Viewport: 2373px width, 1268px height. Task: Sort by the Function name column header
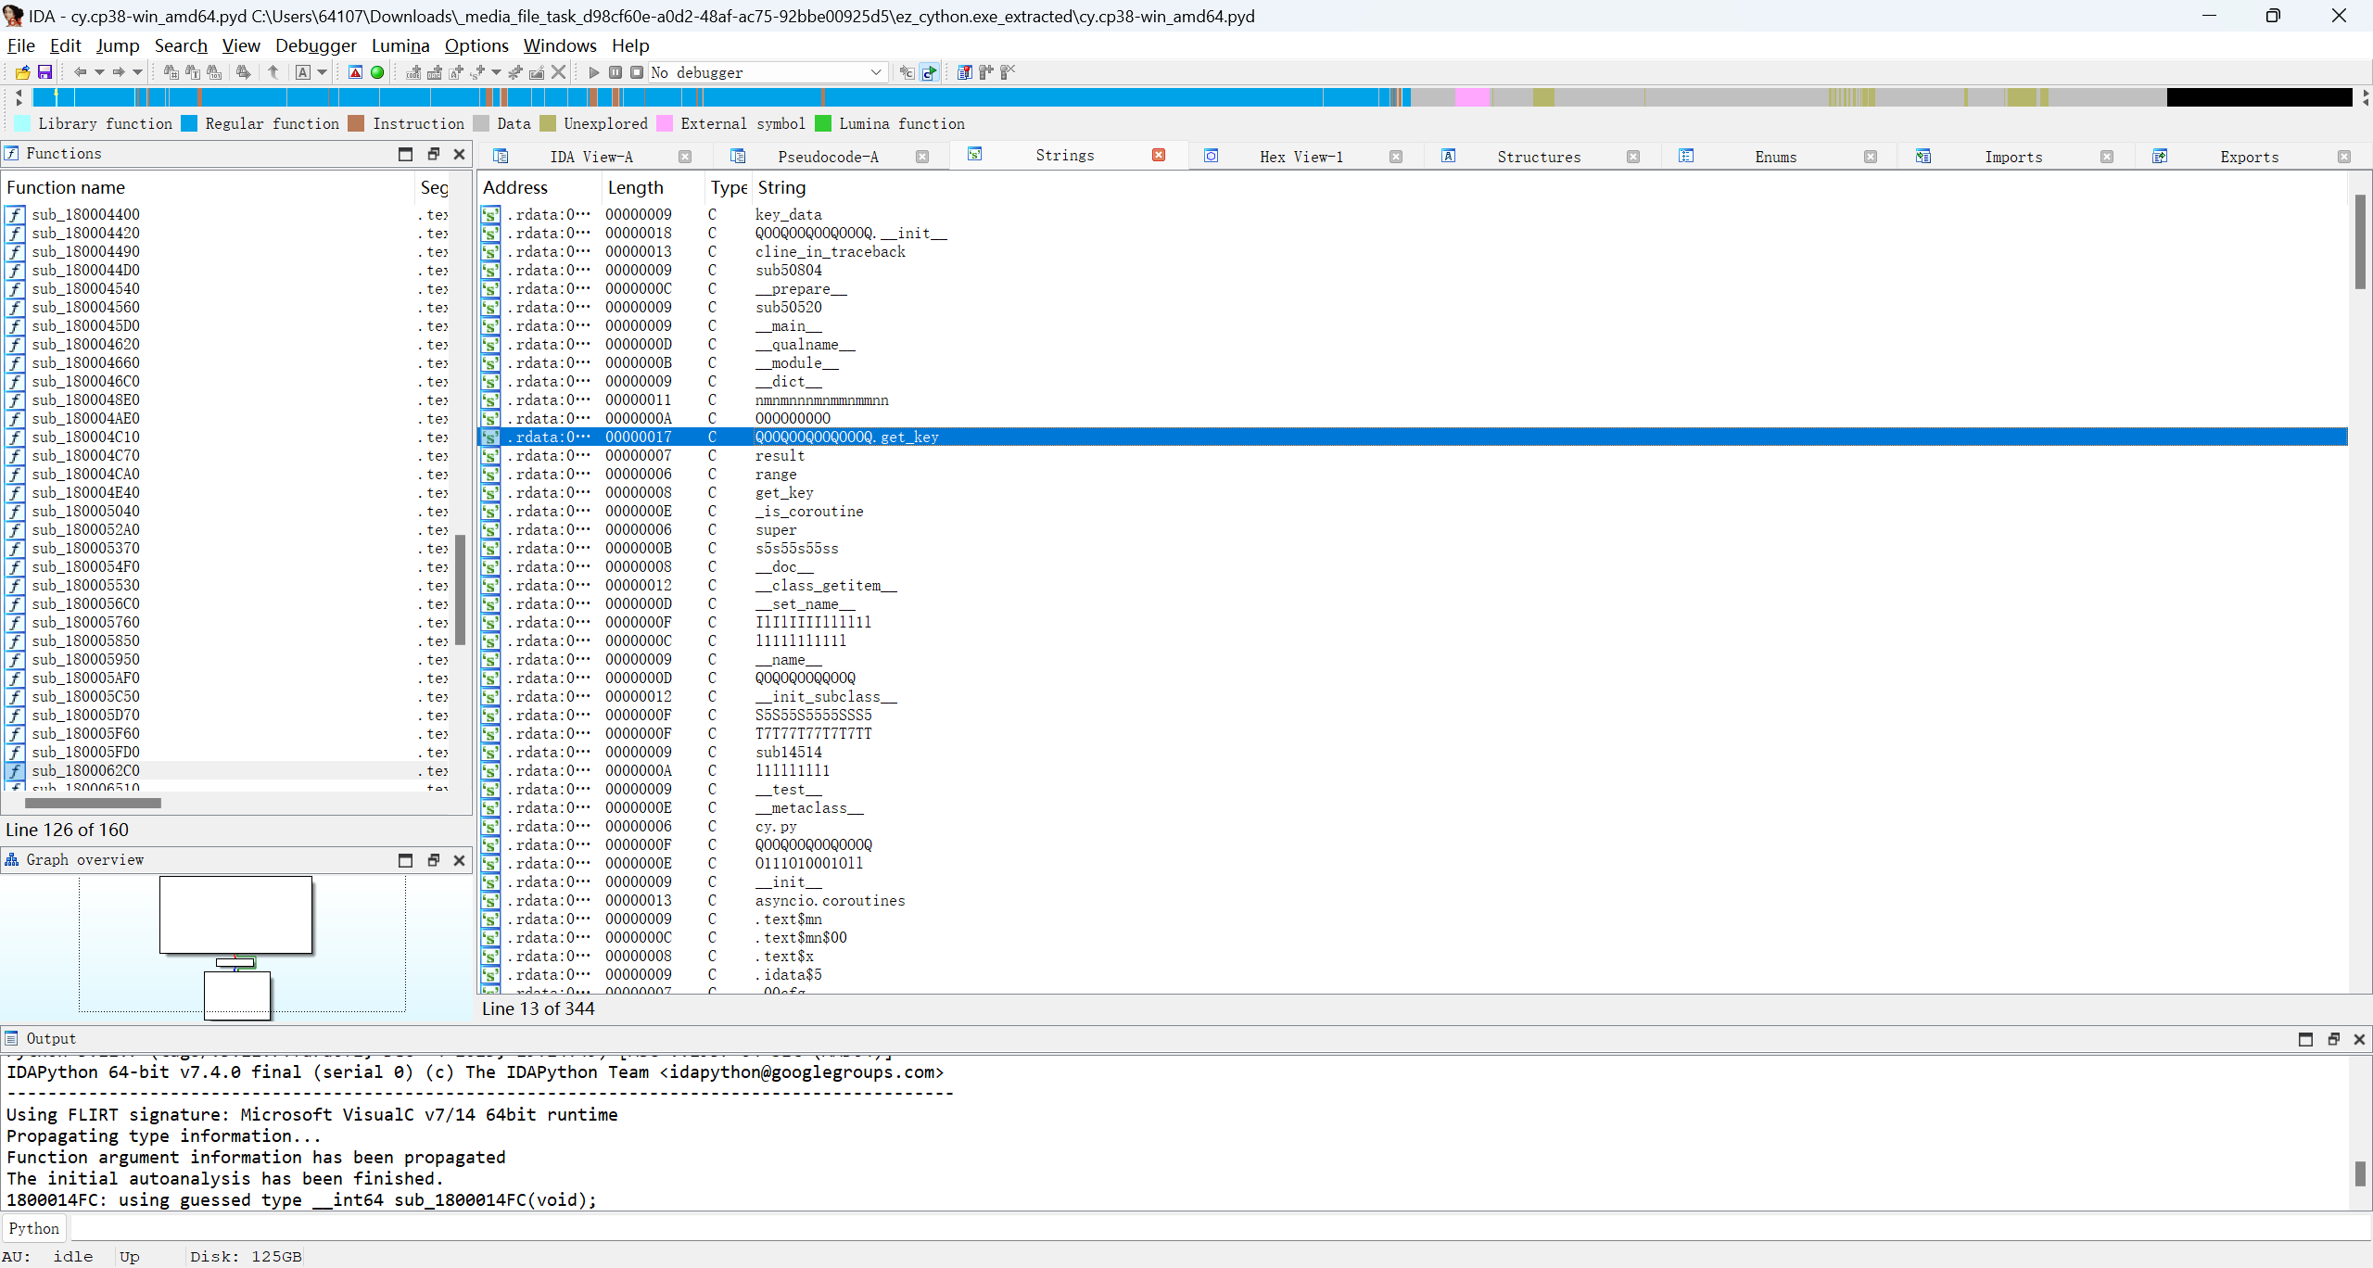(x=208, y=187)
